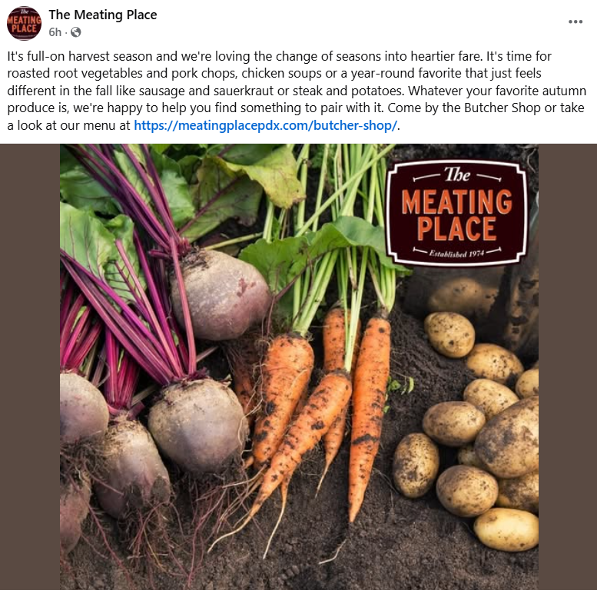Click The Meating Place page name
The width and height of the screenshot is (597, 590).
point(103,15)
